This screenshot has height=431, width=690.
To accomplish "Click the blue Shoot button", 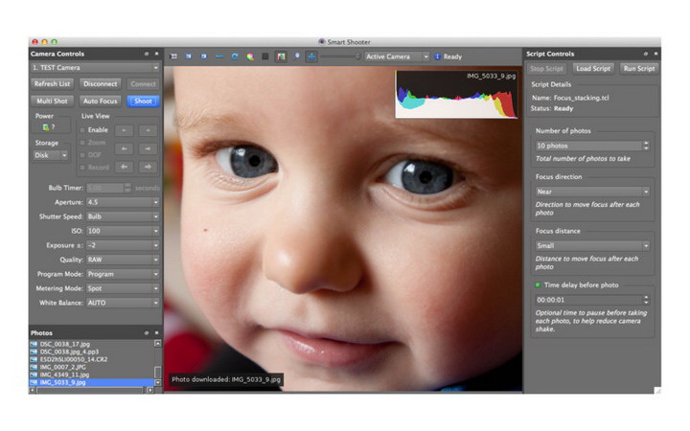I will [143, 102].
